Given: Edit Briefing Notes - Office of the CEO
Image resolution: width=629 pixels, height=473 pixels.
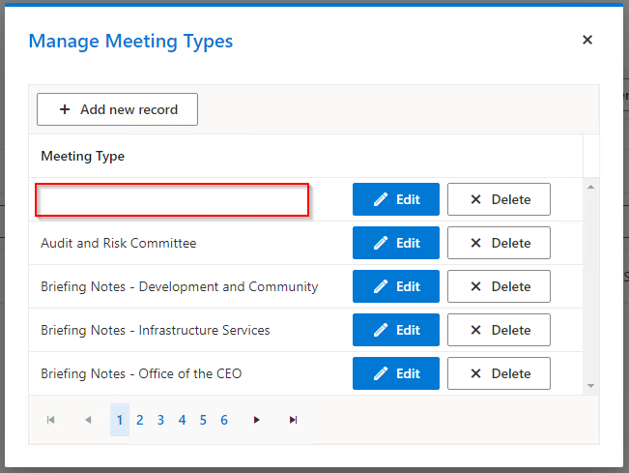Looking at the screenshot, I should point(396,373).
